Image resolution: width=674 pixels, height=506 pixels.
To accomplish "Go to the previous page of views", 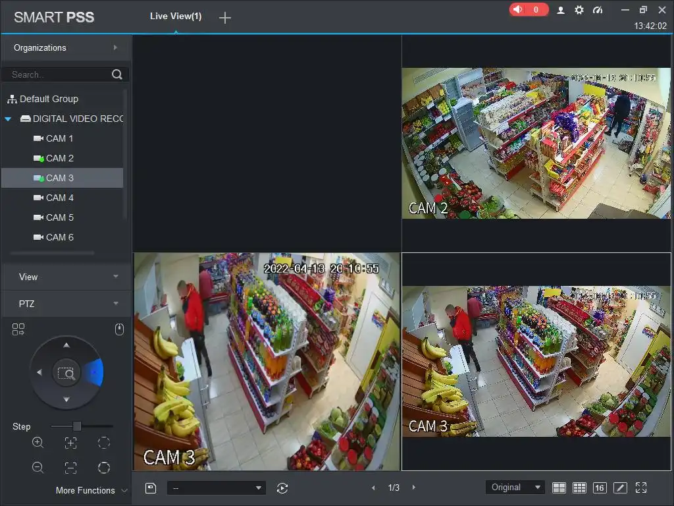I will (x=373, y=488).
